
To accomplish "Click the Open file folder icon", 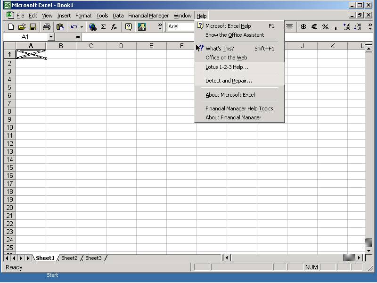I will (22, 27).
